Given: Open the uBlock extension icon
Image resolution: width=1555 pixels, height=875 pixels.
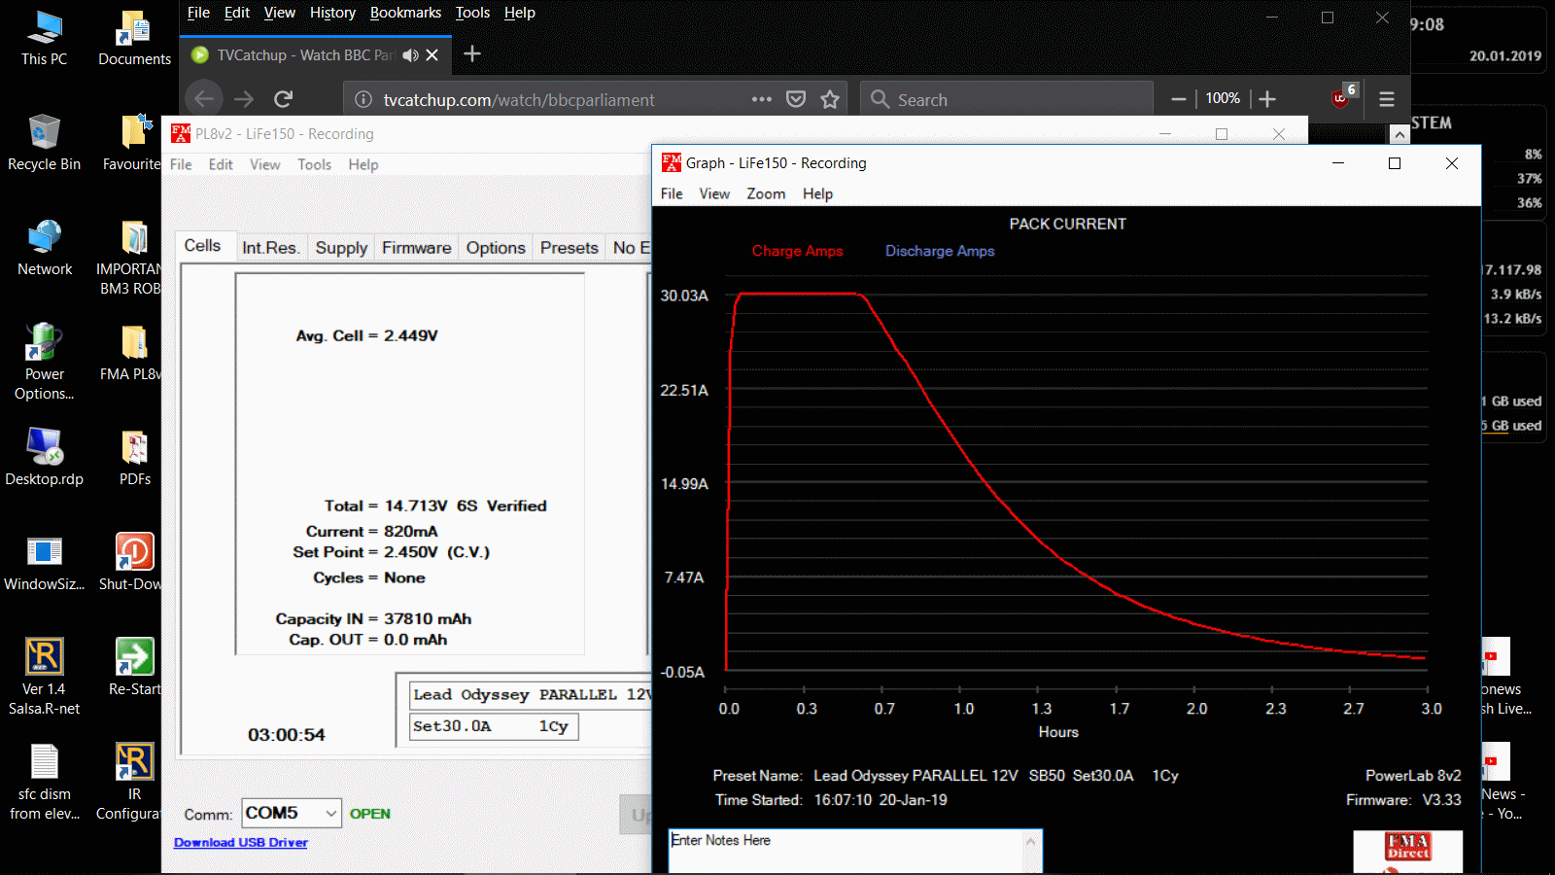Looking at the screenshot, I should pyautogui.click(x=1341, y=98).
